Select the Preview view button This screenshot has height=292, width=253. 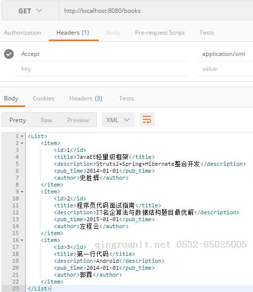pyautogui.click(x=78, y=120)
